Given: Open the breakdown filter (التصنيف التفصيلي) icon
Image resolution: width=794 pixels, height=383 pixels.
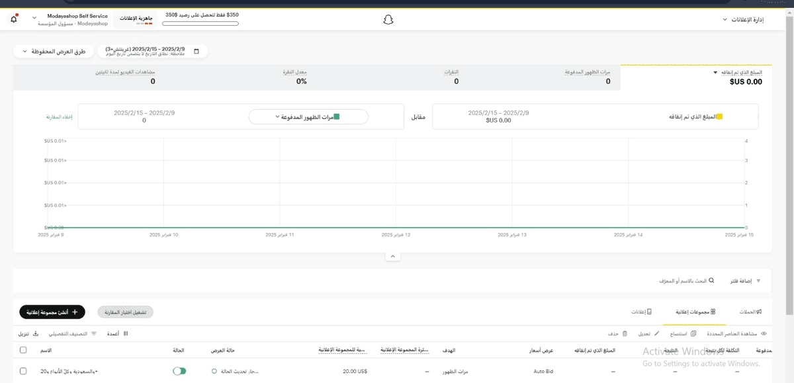Looking at the screenshot, I should [x=94, y=333].
